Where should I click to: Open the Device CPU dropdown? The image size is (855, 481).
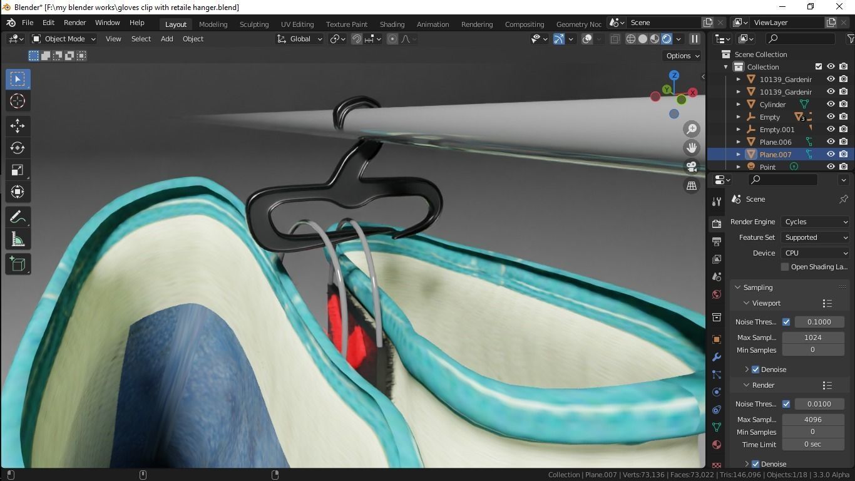[816, 253]
